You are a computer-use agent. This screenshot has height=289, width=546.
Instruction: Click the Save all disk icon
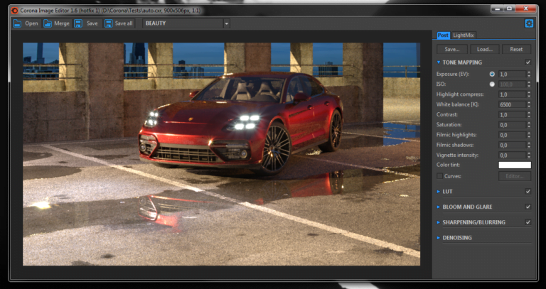click(109, 23)
